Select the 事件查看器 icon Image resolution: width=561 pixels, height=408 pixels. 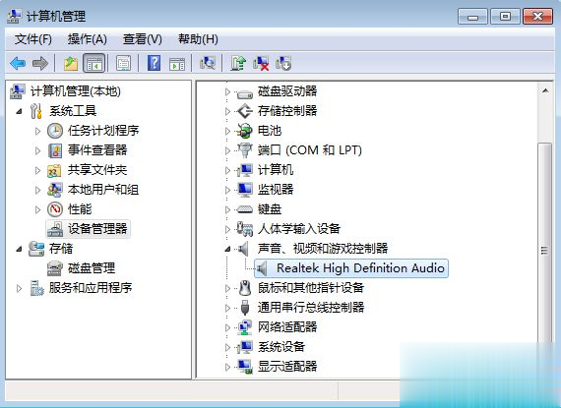(55, 150)
